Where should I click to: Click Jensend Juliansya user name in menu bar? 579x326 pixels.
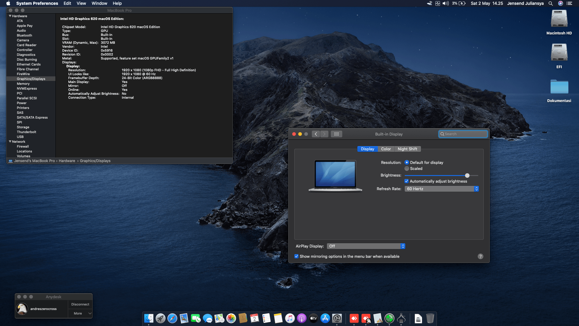[525, 3]
